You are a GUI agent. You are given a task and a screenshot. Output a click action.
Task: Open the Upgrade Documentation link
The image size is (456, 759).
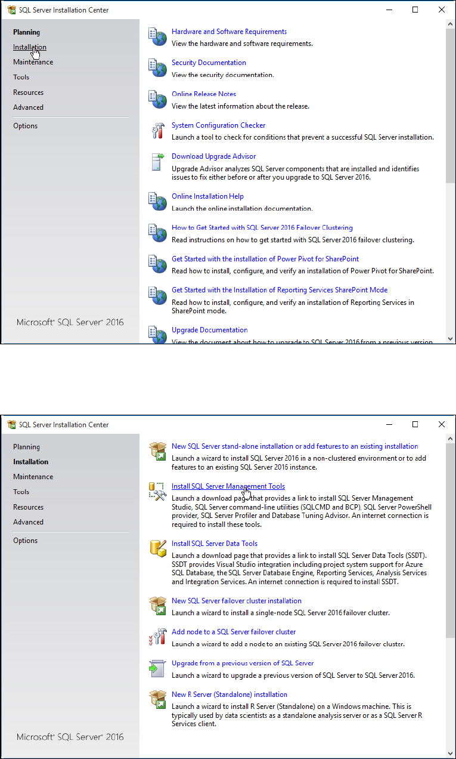pyautogui.click(x=210, y=330)
